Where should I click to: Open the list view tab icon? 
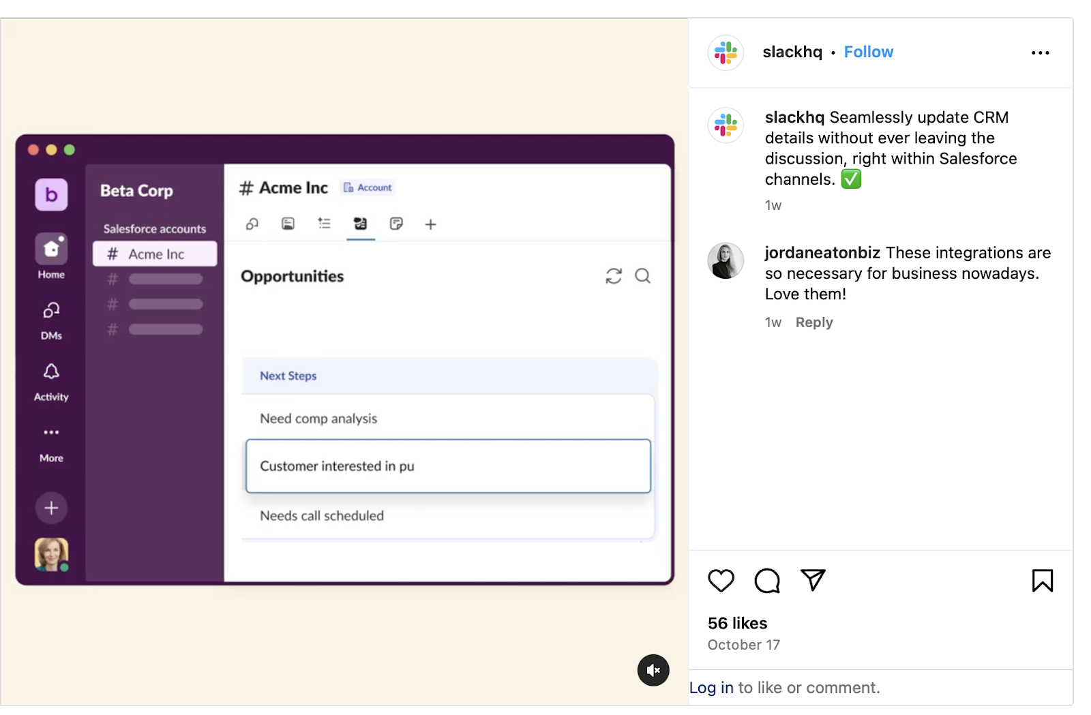tap(324, 224)
